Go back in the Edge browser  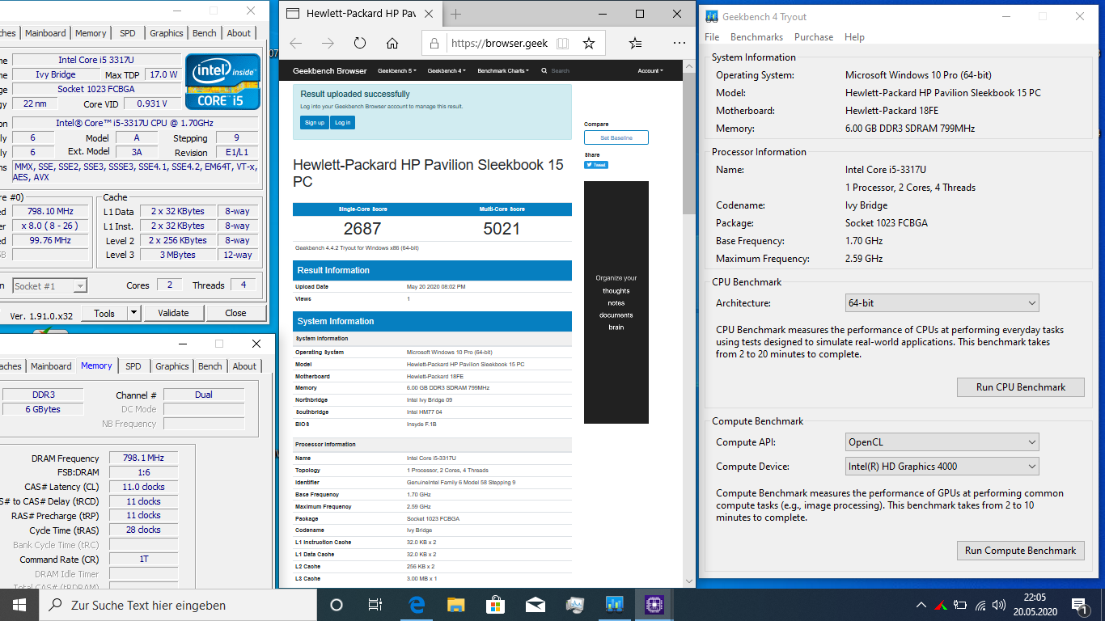[296, 43]
